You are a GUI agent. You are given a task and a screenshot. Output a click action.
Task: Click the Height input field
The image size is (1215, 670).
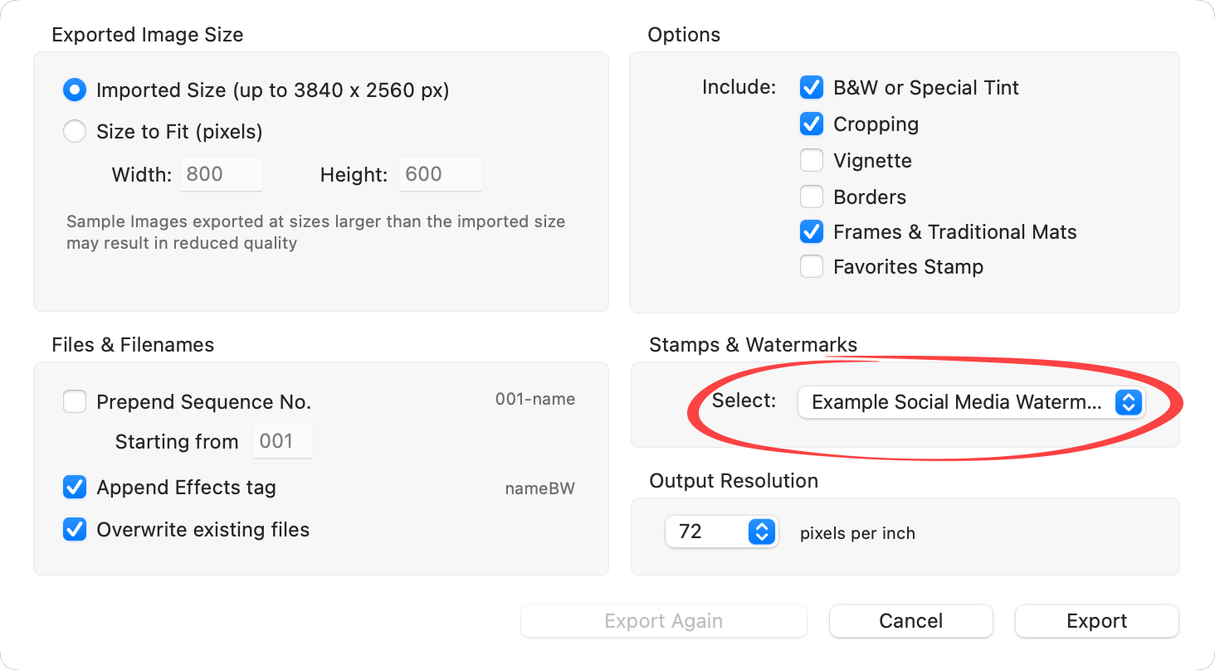point(440,174)
